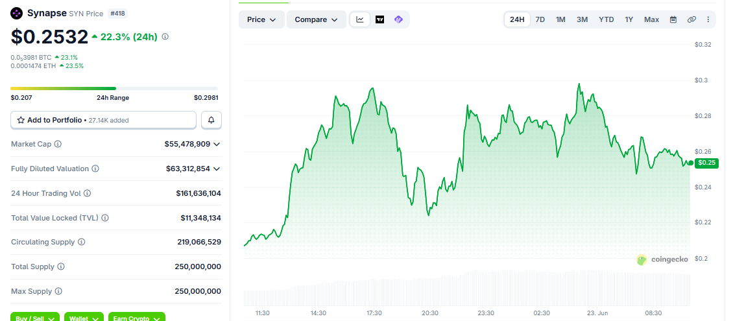The width and height of the screenshot is (733, 321).
Task: Open the 24h price change info icon
Action: pyautogui.click(x=165, y=36)
